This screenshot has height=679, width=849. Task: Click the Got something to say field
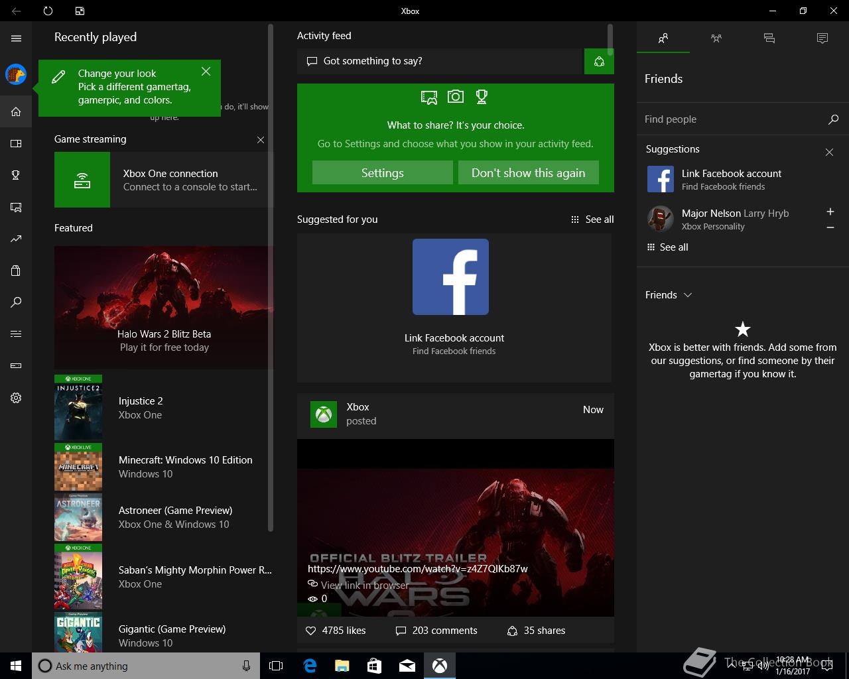(440, 61)
